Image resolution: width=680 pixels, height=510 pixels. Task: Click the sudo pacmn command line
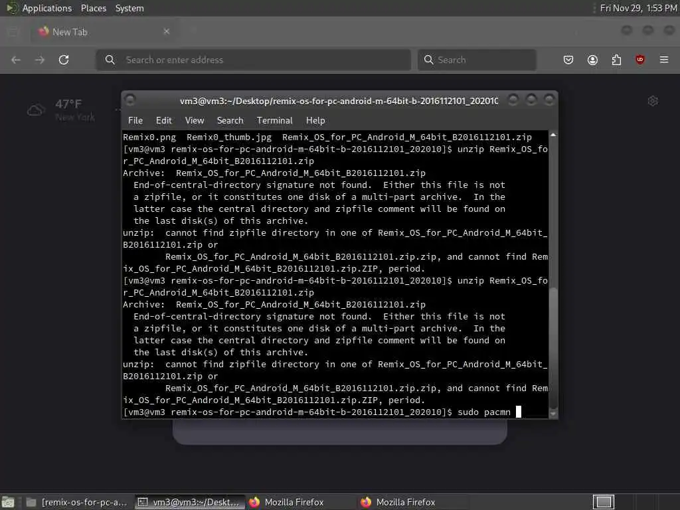321,412
